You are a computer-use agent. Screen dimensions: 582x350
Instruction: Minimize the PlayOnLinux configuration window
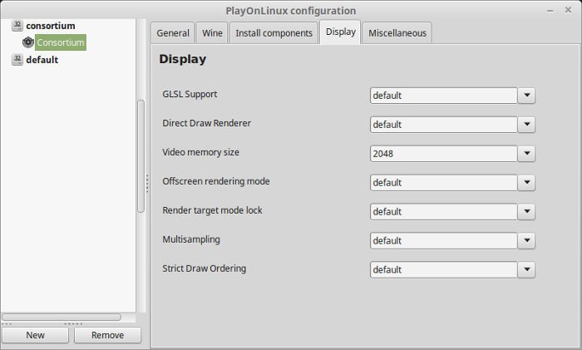550,11
